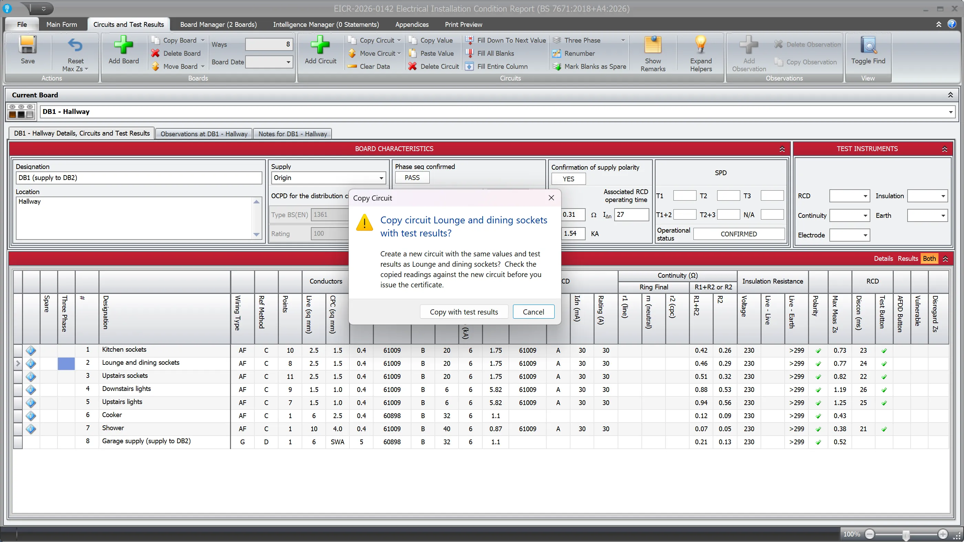
Task: Open the Print Preview tab
Action: coord(463,24)
